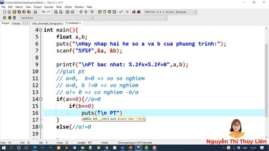Image resolution: width=269 pixels, height=151 pixels.
Task: Click the first icon on the second toolbar row
Action: [5, 18]
